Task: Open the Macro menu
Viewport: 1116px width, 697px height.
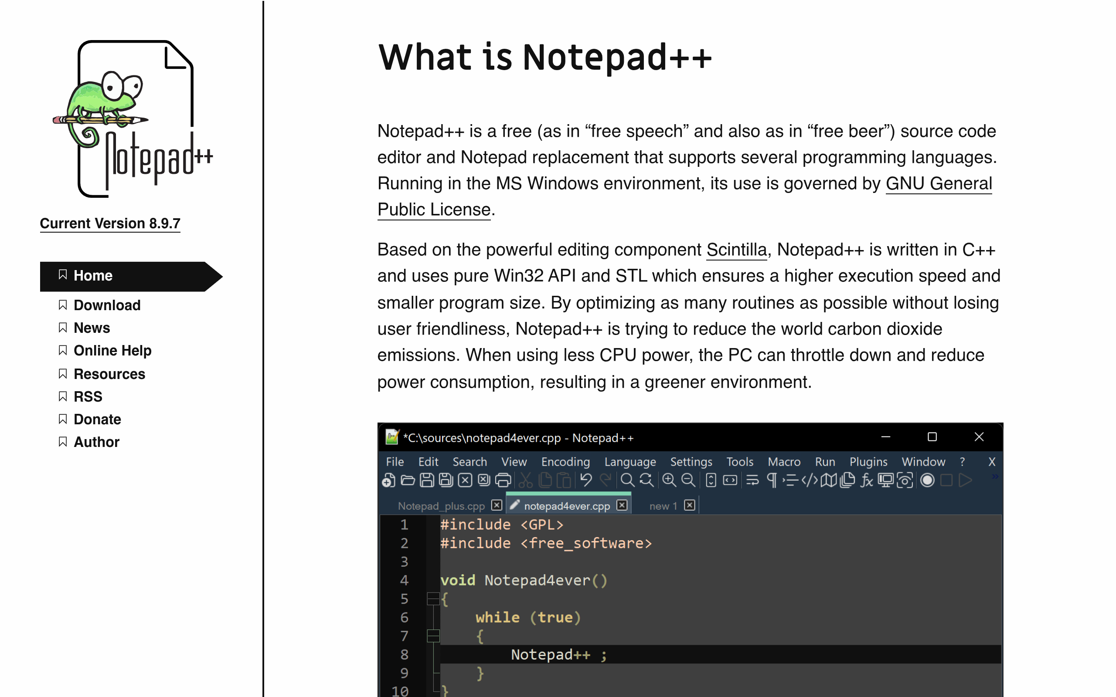Action: pos(784,462)
